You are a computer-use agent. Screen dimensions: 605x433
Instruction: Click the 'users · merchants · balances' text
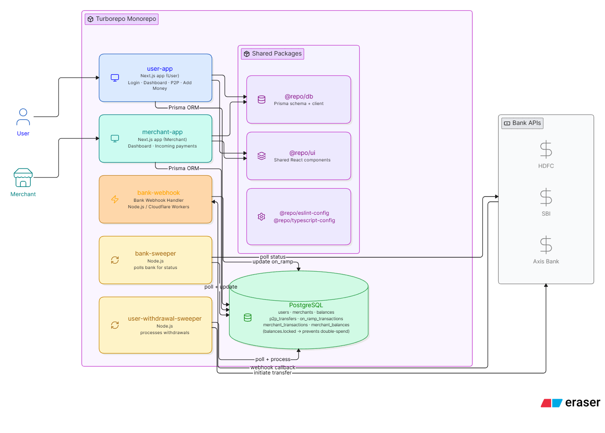(x=306, y=312)
